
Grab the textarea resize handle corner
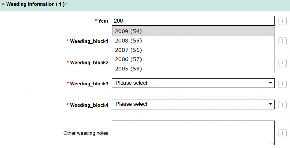[x=272, y=143]
